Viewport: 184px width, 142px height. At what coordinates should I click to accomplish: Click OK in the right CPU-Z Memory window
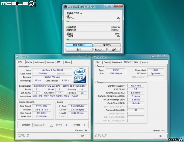pos(160,136)
